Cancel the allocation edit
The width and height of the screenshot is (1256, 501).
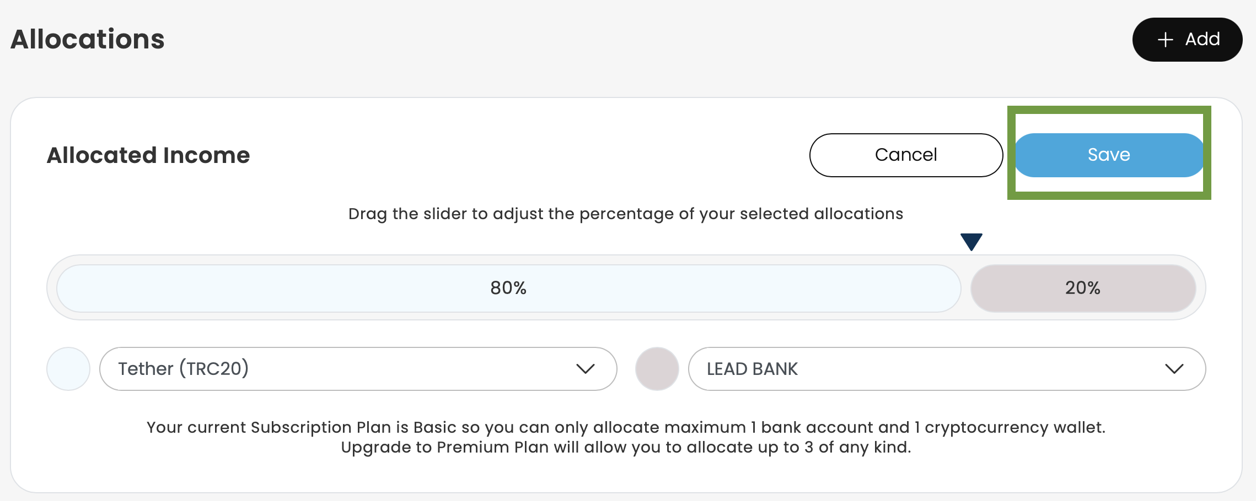click(905, 155)
